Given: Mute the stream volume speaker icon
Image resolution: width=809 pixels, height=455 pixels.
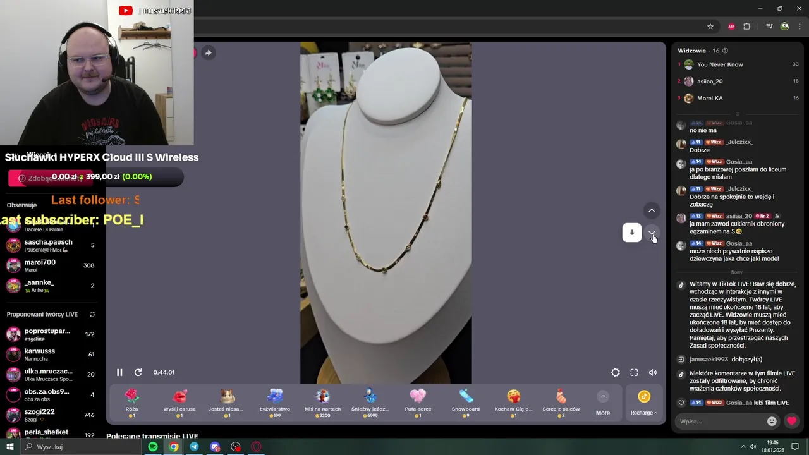Looking at the screenshot, I should pyautogui.click(x=652, y=372).
